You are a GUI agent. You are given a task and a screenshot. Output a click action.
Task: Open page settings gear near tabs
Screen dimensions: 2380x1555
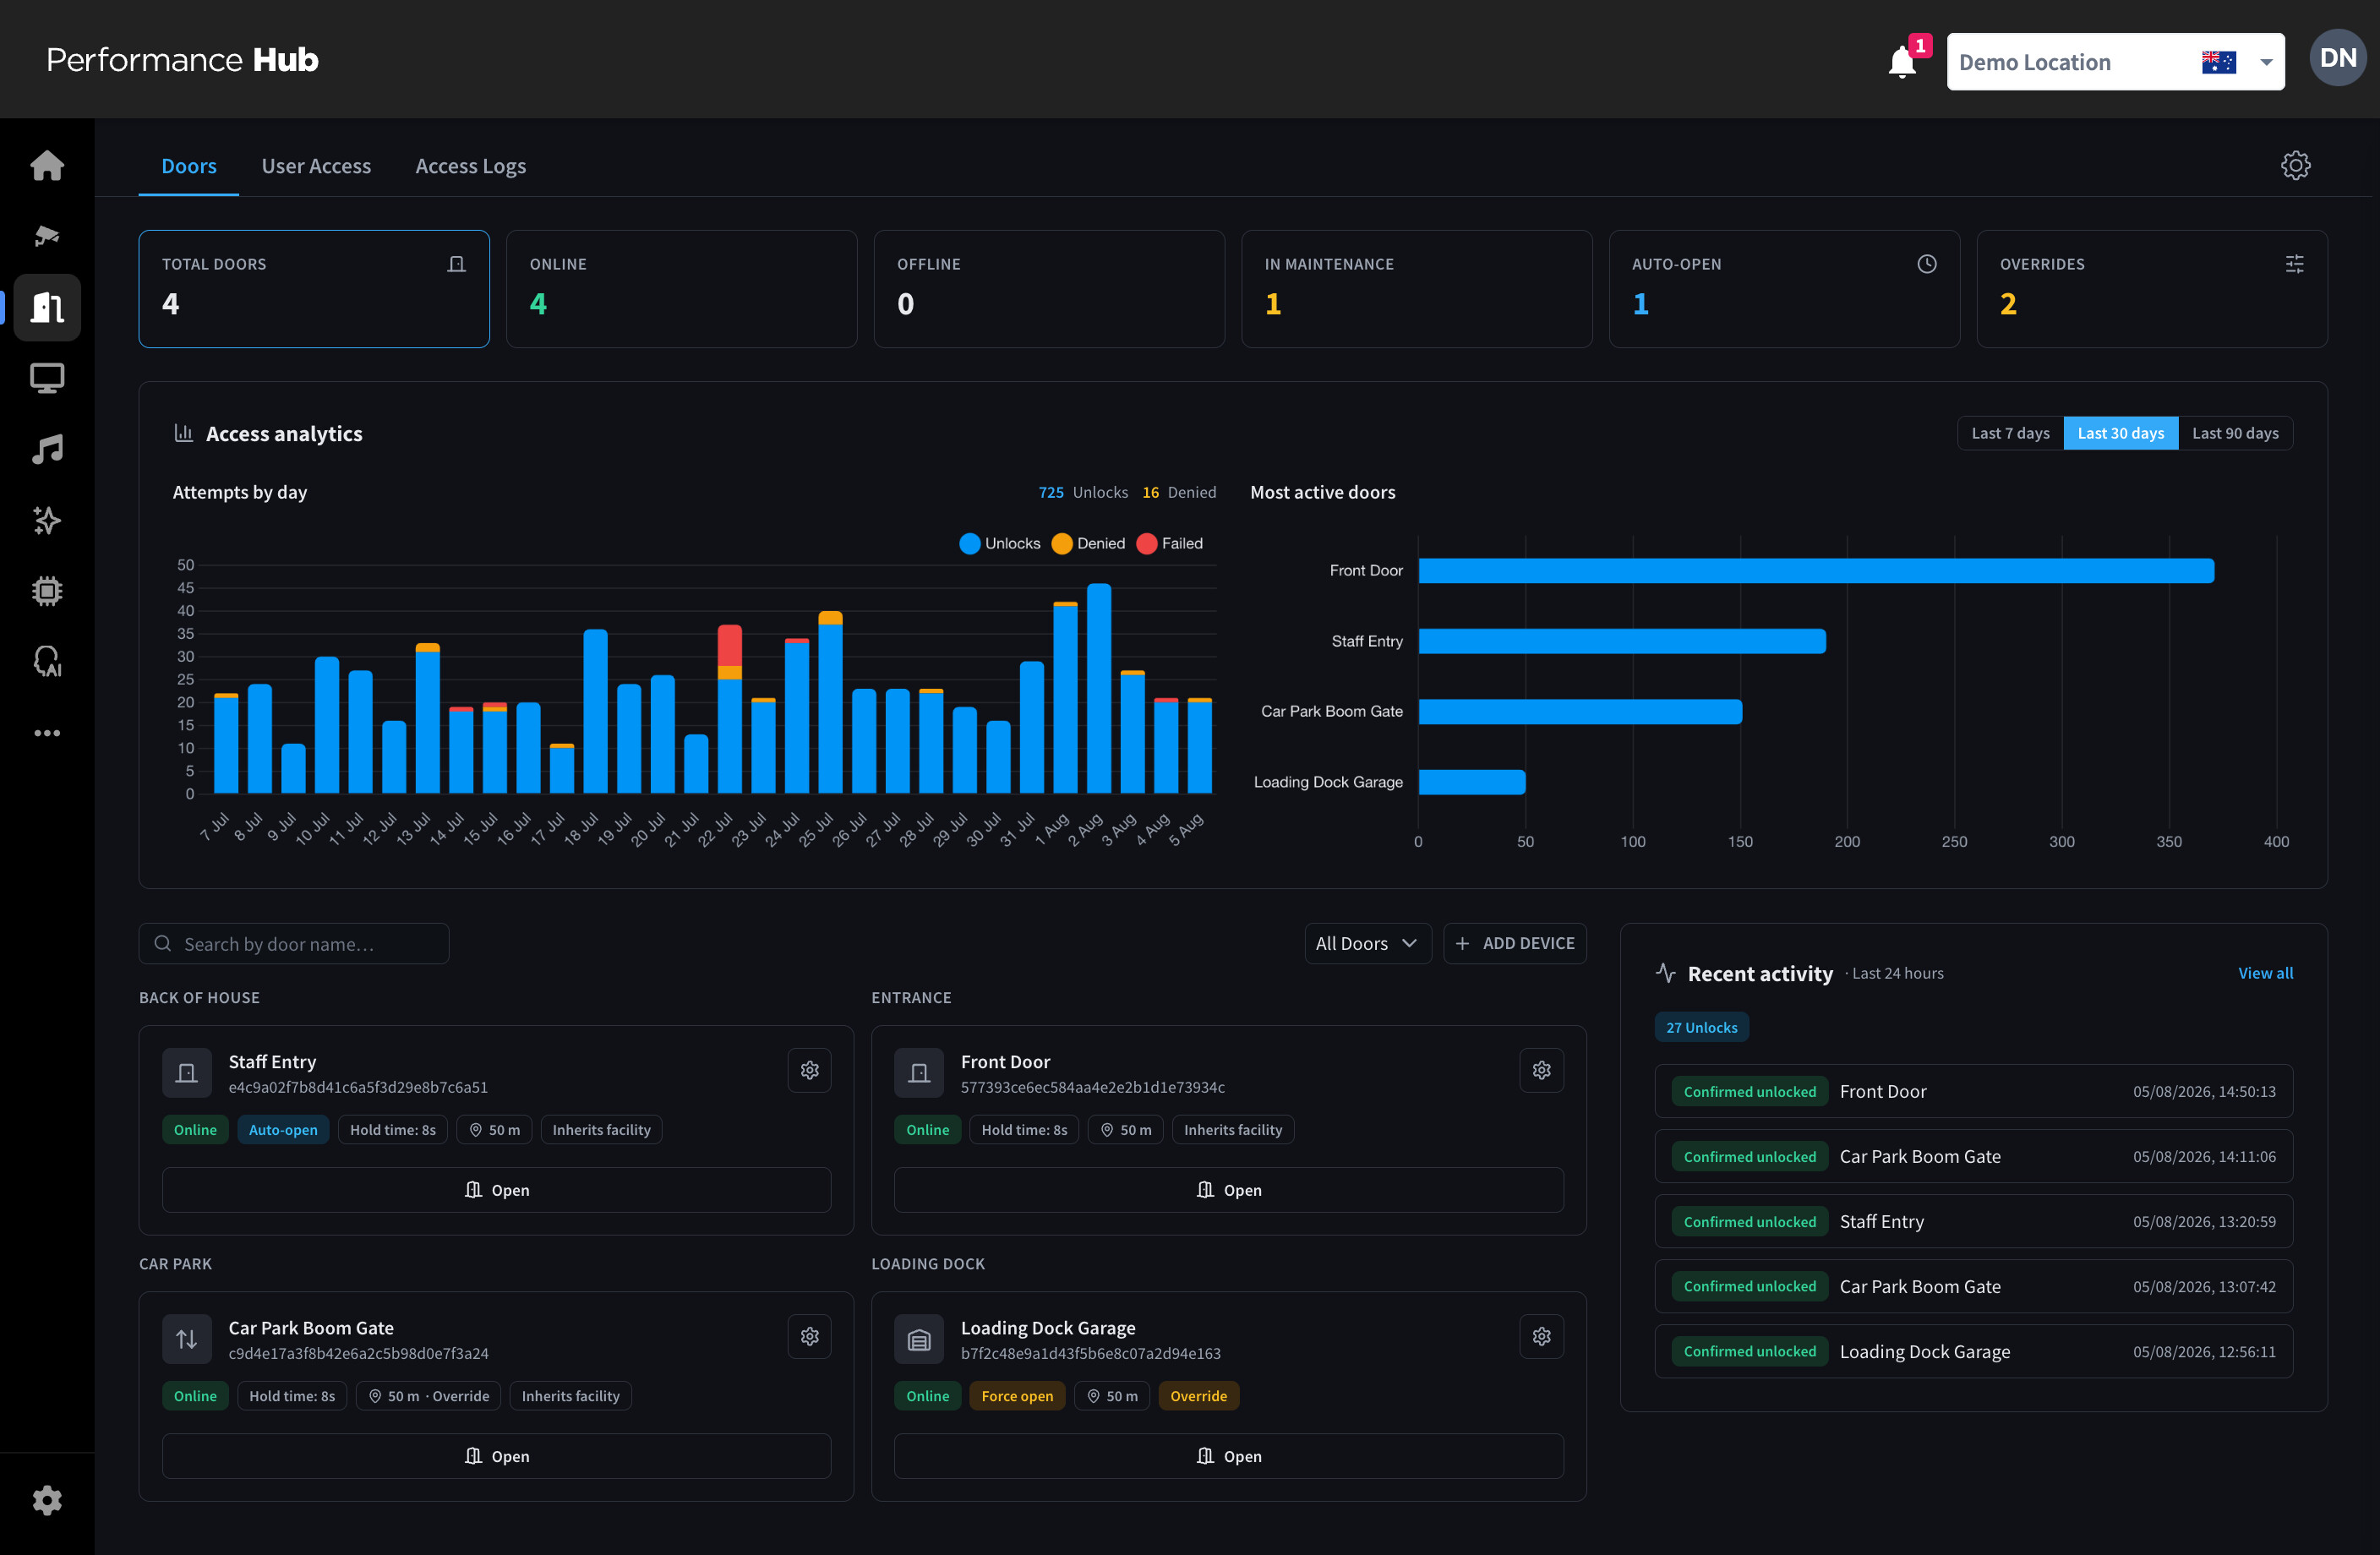click(x=2295, y=165)
